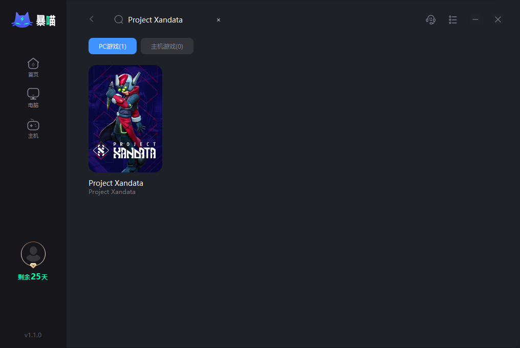Close the 暴喵 application window

pos(498,19)
